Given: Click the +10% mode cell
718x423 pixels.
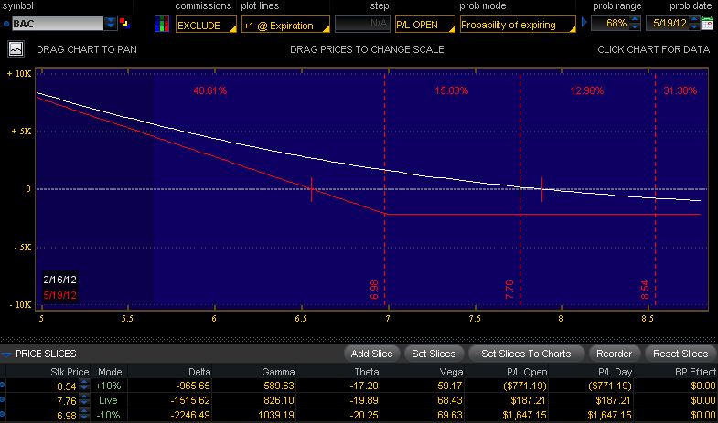Looking at the screenshot, I should pos(108,386).
